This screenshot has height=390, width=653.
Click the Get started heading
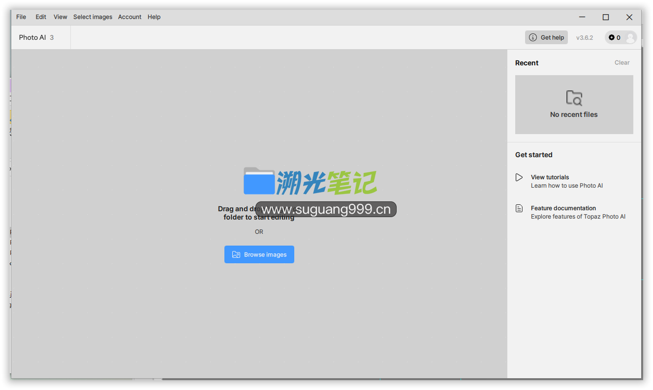click(x=534, y=155)
